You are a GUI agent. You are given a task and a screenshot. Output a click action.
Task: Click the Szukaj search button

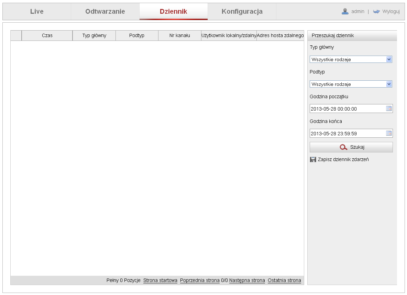[351, 147]
